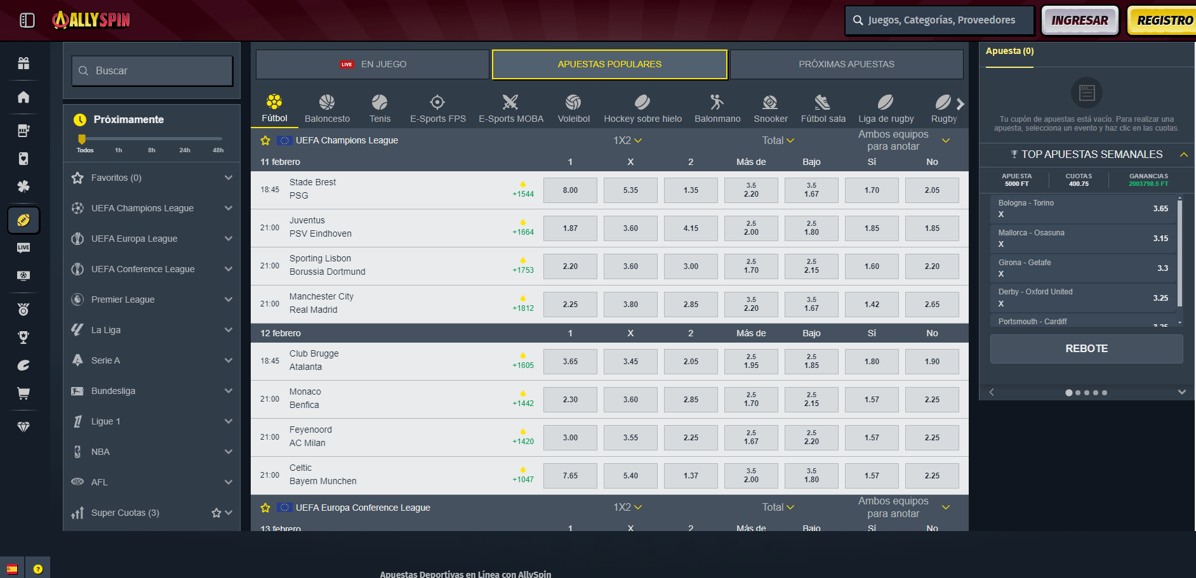
Task: Open the diamond VIP icon in sidebar
Action: (x=23, y=427)
